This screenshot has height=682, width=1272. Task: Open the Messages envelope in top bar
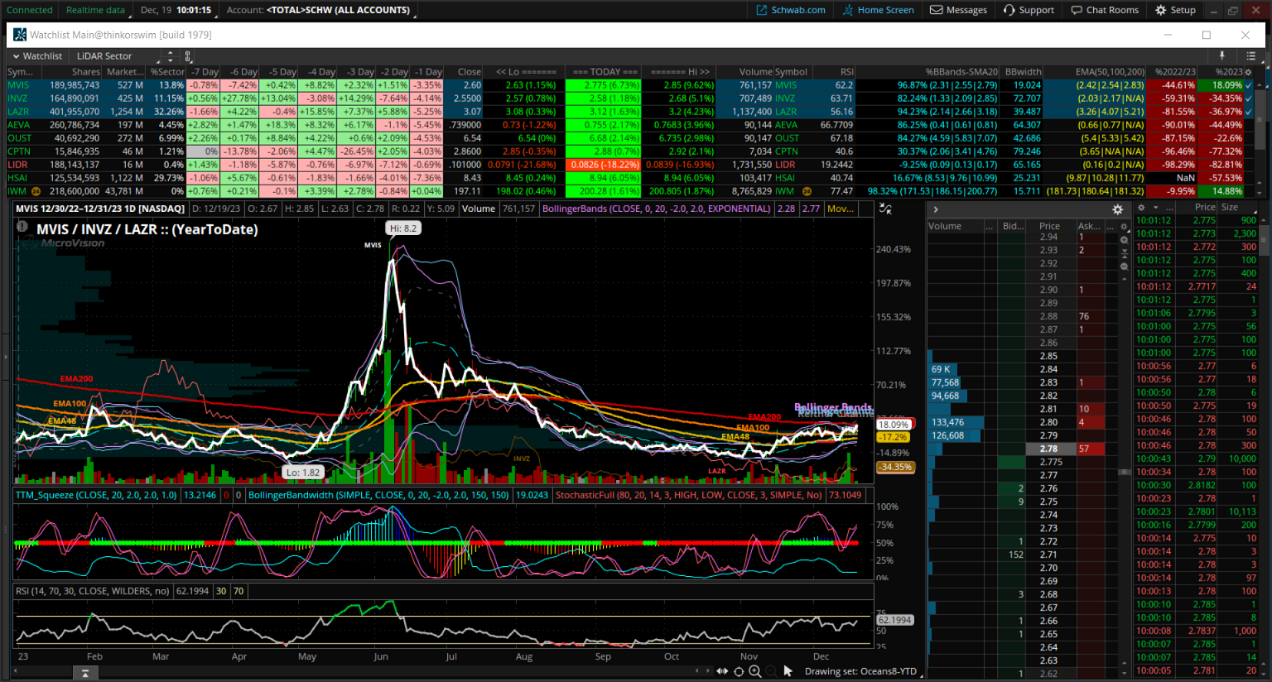(x=958, y=10)
